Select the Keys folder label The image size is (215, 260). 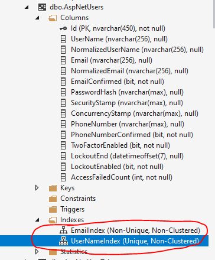pyautogui.click(x=67, y=188)
